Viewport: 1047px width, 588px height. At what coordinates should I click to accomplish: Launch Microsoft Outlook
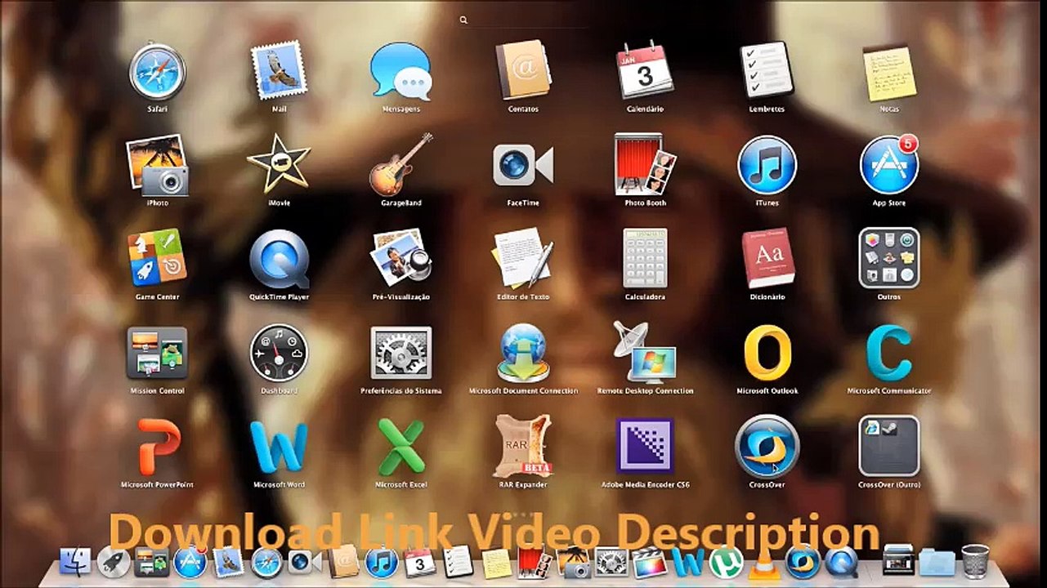767,353
